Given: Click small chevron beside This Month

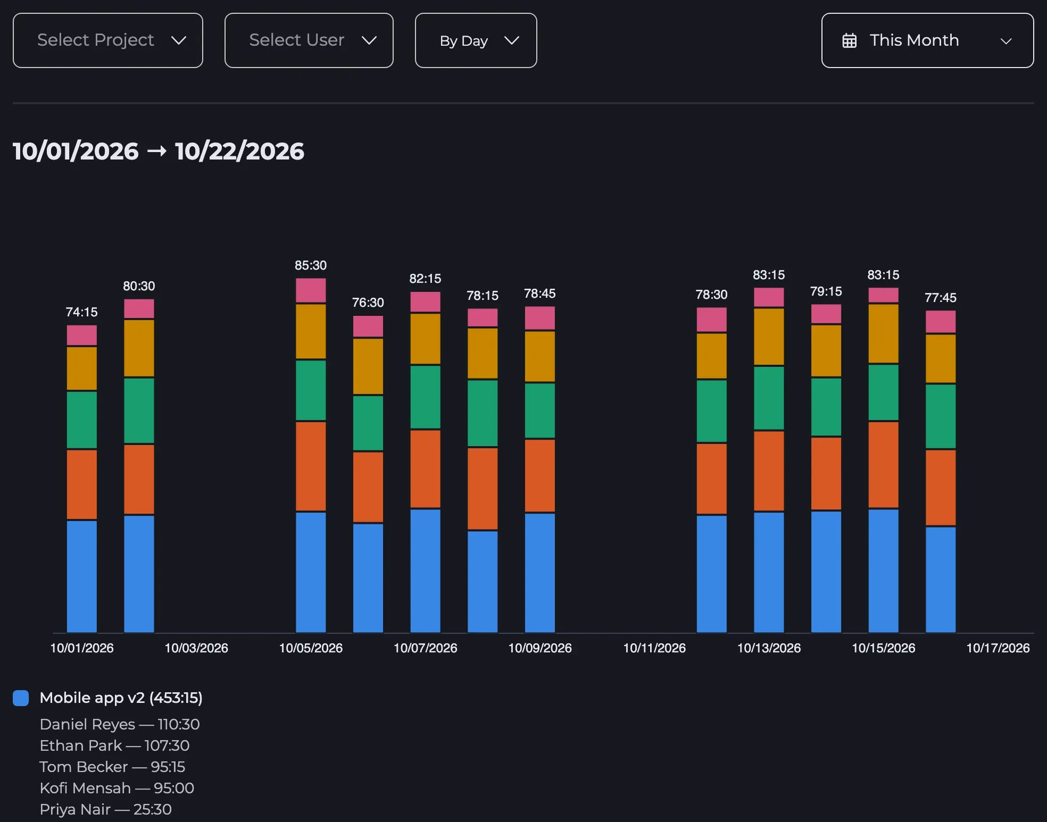Looking at the screenshot, I should (x=1006, y=41).
